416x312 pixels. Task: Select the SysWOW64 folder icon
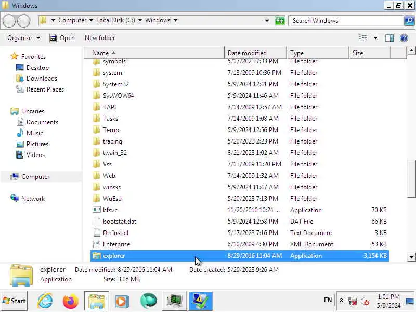point(97,96)
